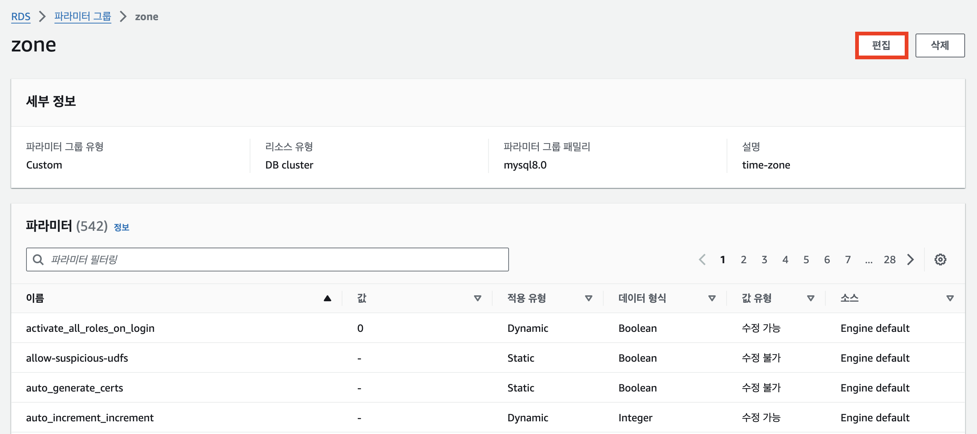Navigate to 파라미터 그룹 breadcrumb

(83, 17)
